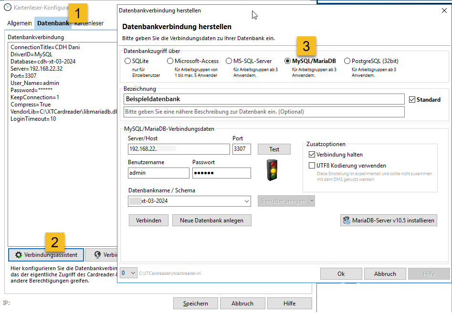
Task: Click the gear icon on Verbindungsassistent
Action: tap(18, 254)
